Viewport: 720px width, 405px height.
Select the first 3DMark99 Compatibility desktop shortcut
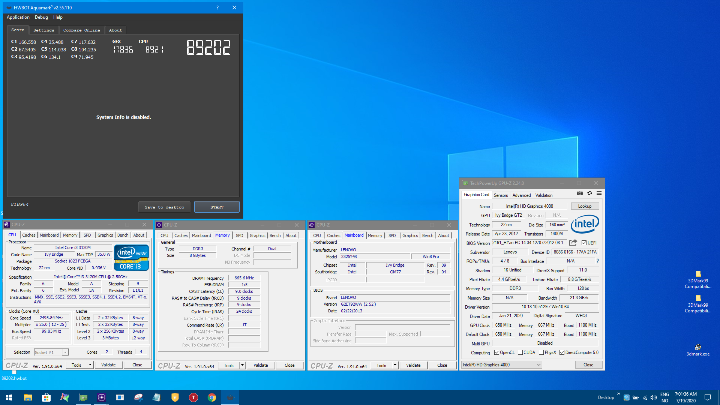pyautogui.click(x=698, y=280)
